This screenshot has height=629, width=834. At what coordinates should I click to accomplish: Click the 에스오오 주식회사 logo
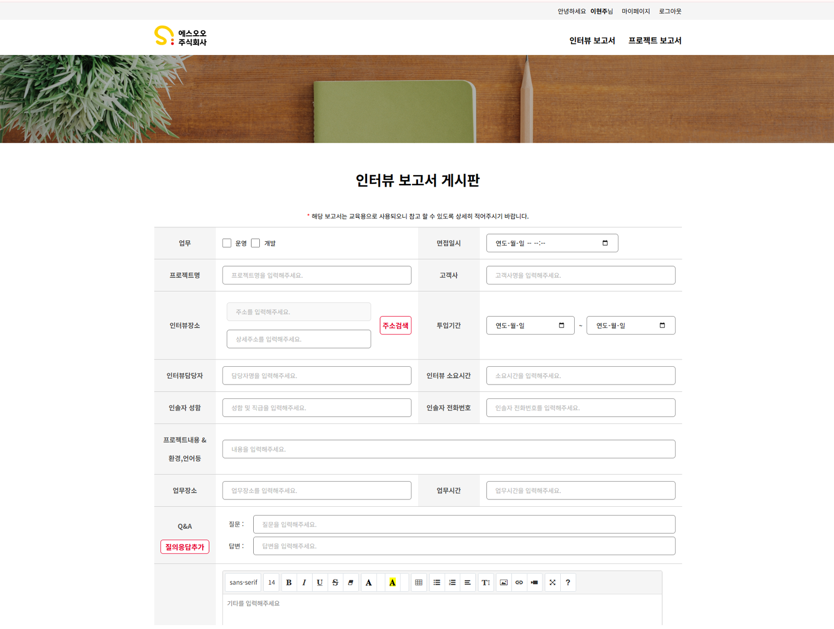180,36
